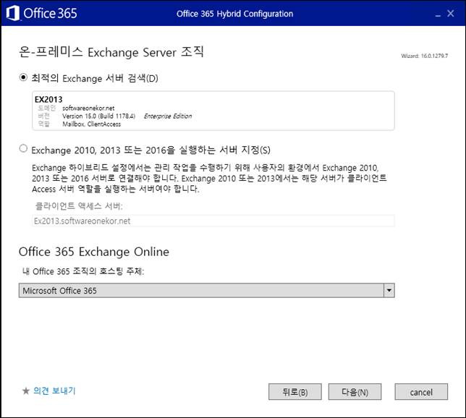The image size is (466, 418).
Task: Click the 온-프레미스 Exchange Server 조직 heading
Action: point(111,52)
